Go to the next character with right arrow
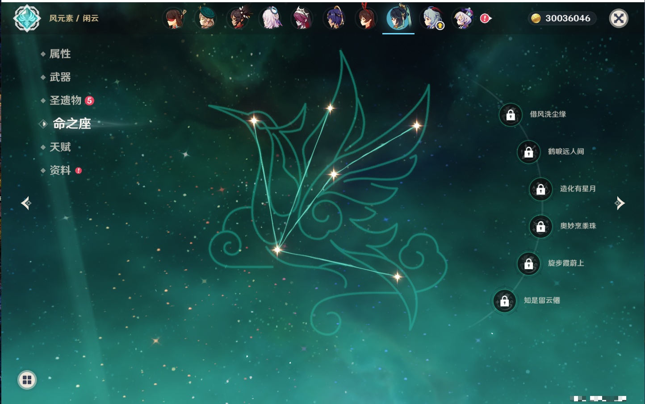 coord(620,203)
